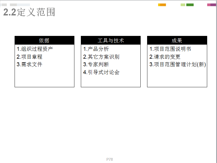This screenshot has width=217, height=163.
Task: Select the "工具与技术" box header
Action: (111, 40)
